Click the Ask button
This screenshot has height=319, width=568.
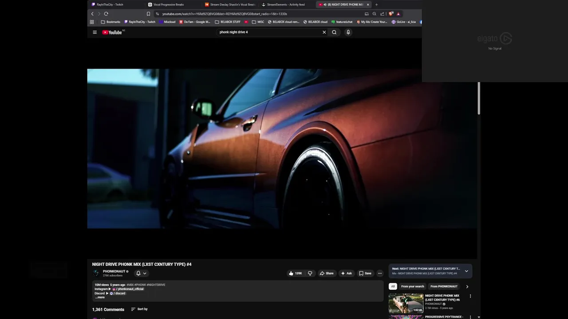(346, 273)
